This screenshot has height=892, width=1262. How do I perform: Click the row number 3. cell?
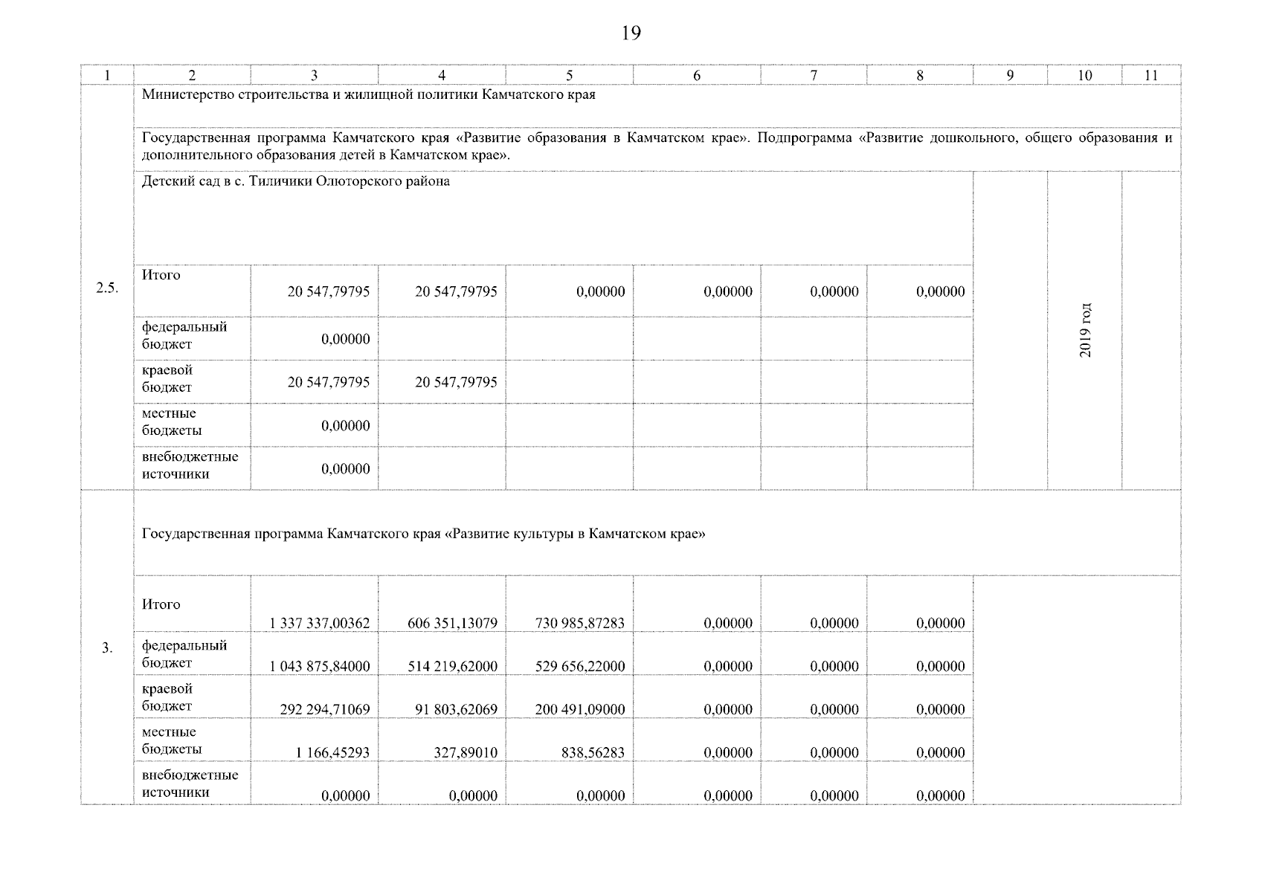107,648
